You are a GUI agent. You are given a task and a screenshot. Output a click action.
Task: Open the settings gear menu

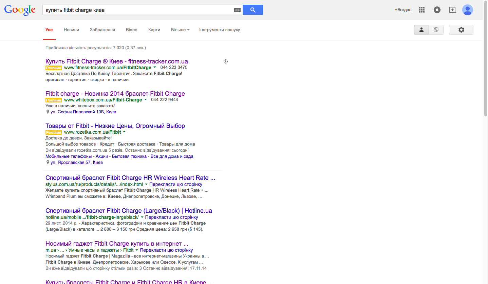tap(461, 30)
